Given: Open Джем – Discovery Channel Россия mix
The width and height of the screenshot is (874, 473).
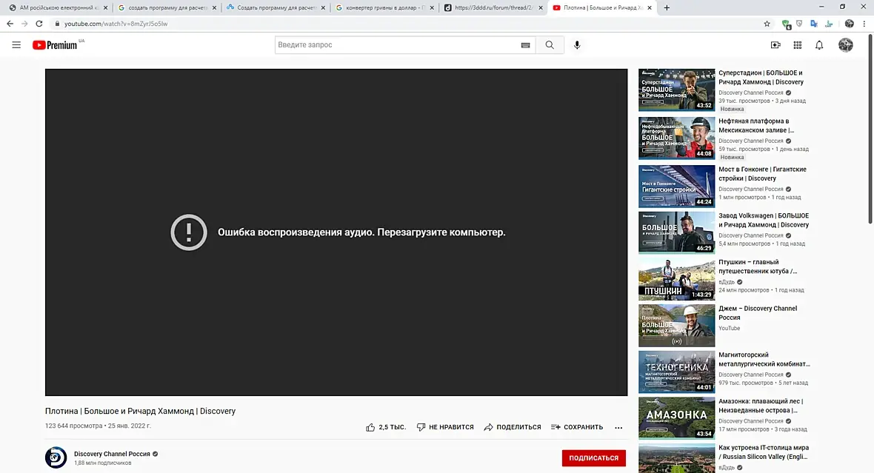Looking at the screenshot, I should (758, 313).
